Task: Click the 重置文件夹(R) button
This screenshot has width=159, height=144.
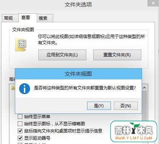Action: point(117,55)
